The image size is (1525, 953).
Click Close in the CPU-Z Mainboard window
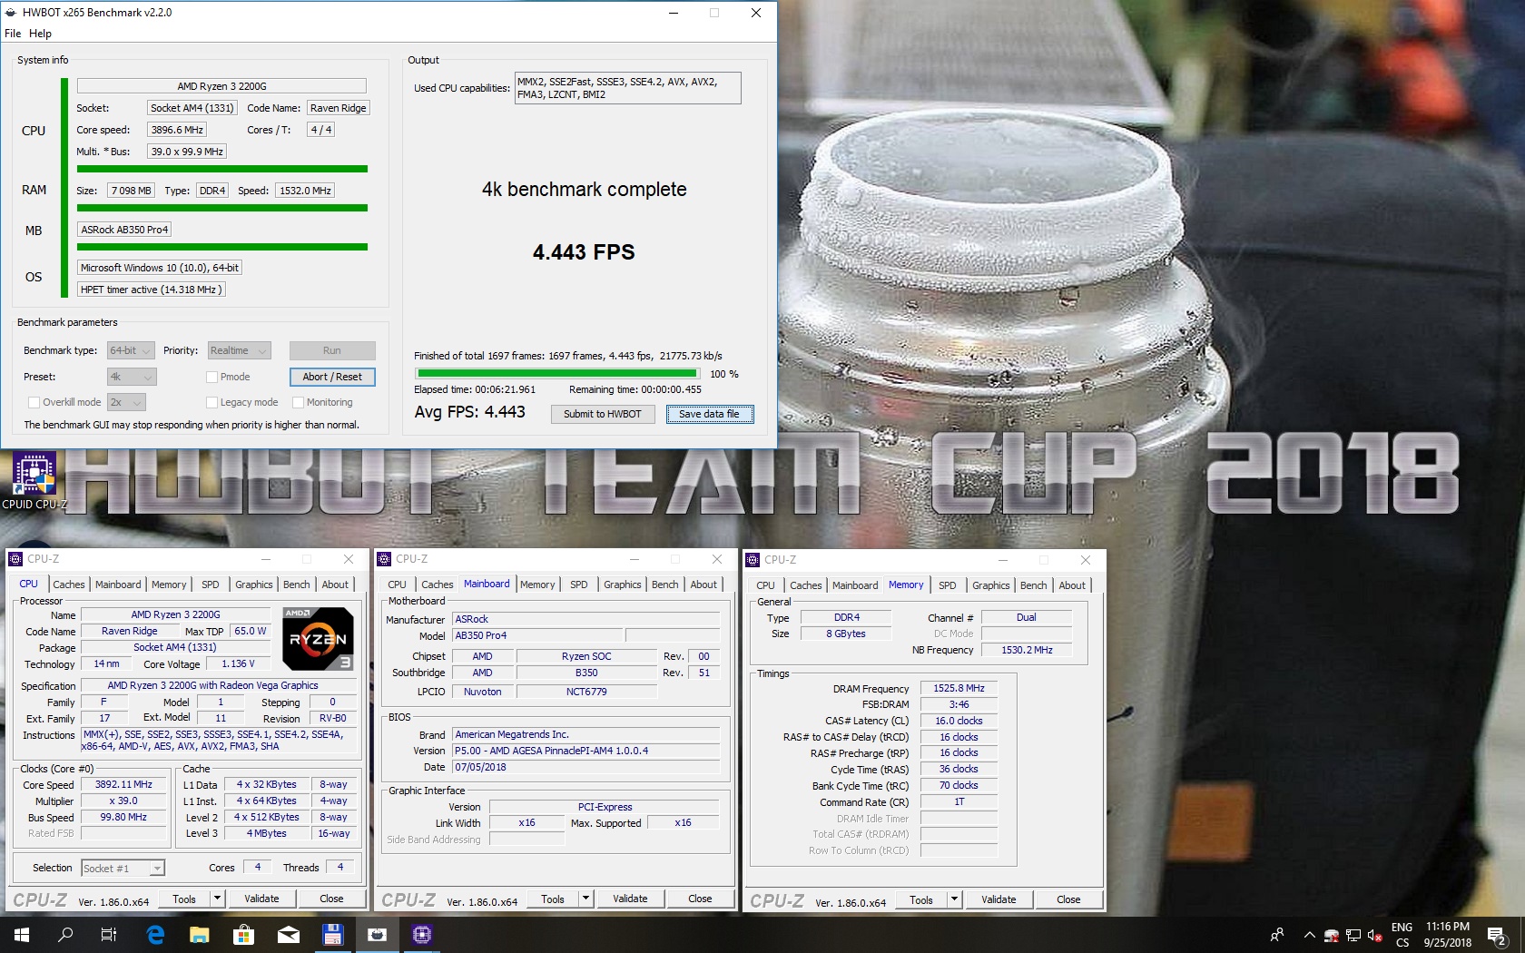(700, 899)
